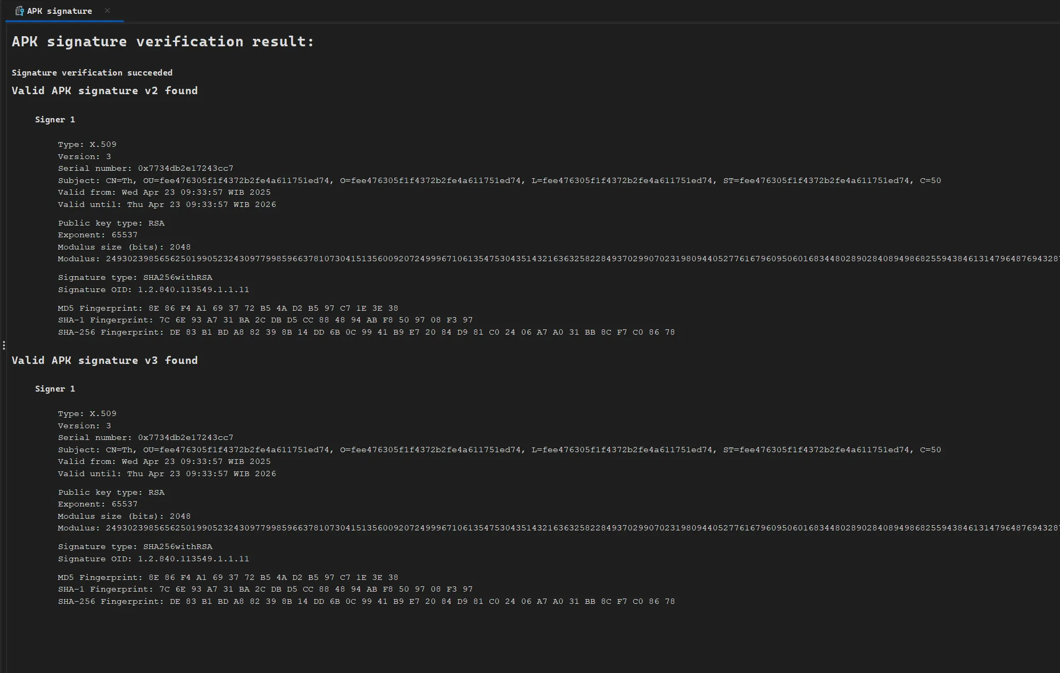Click the Subject line in the v3 section

click(499, 450)
